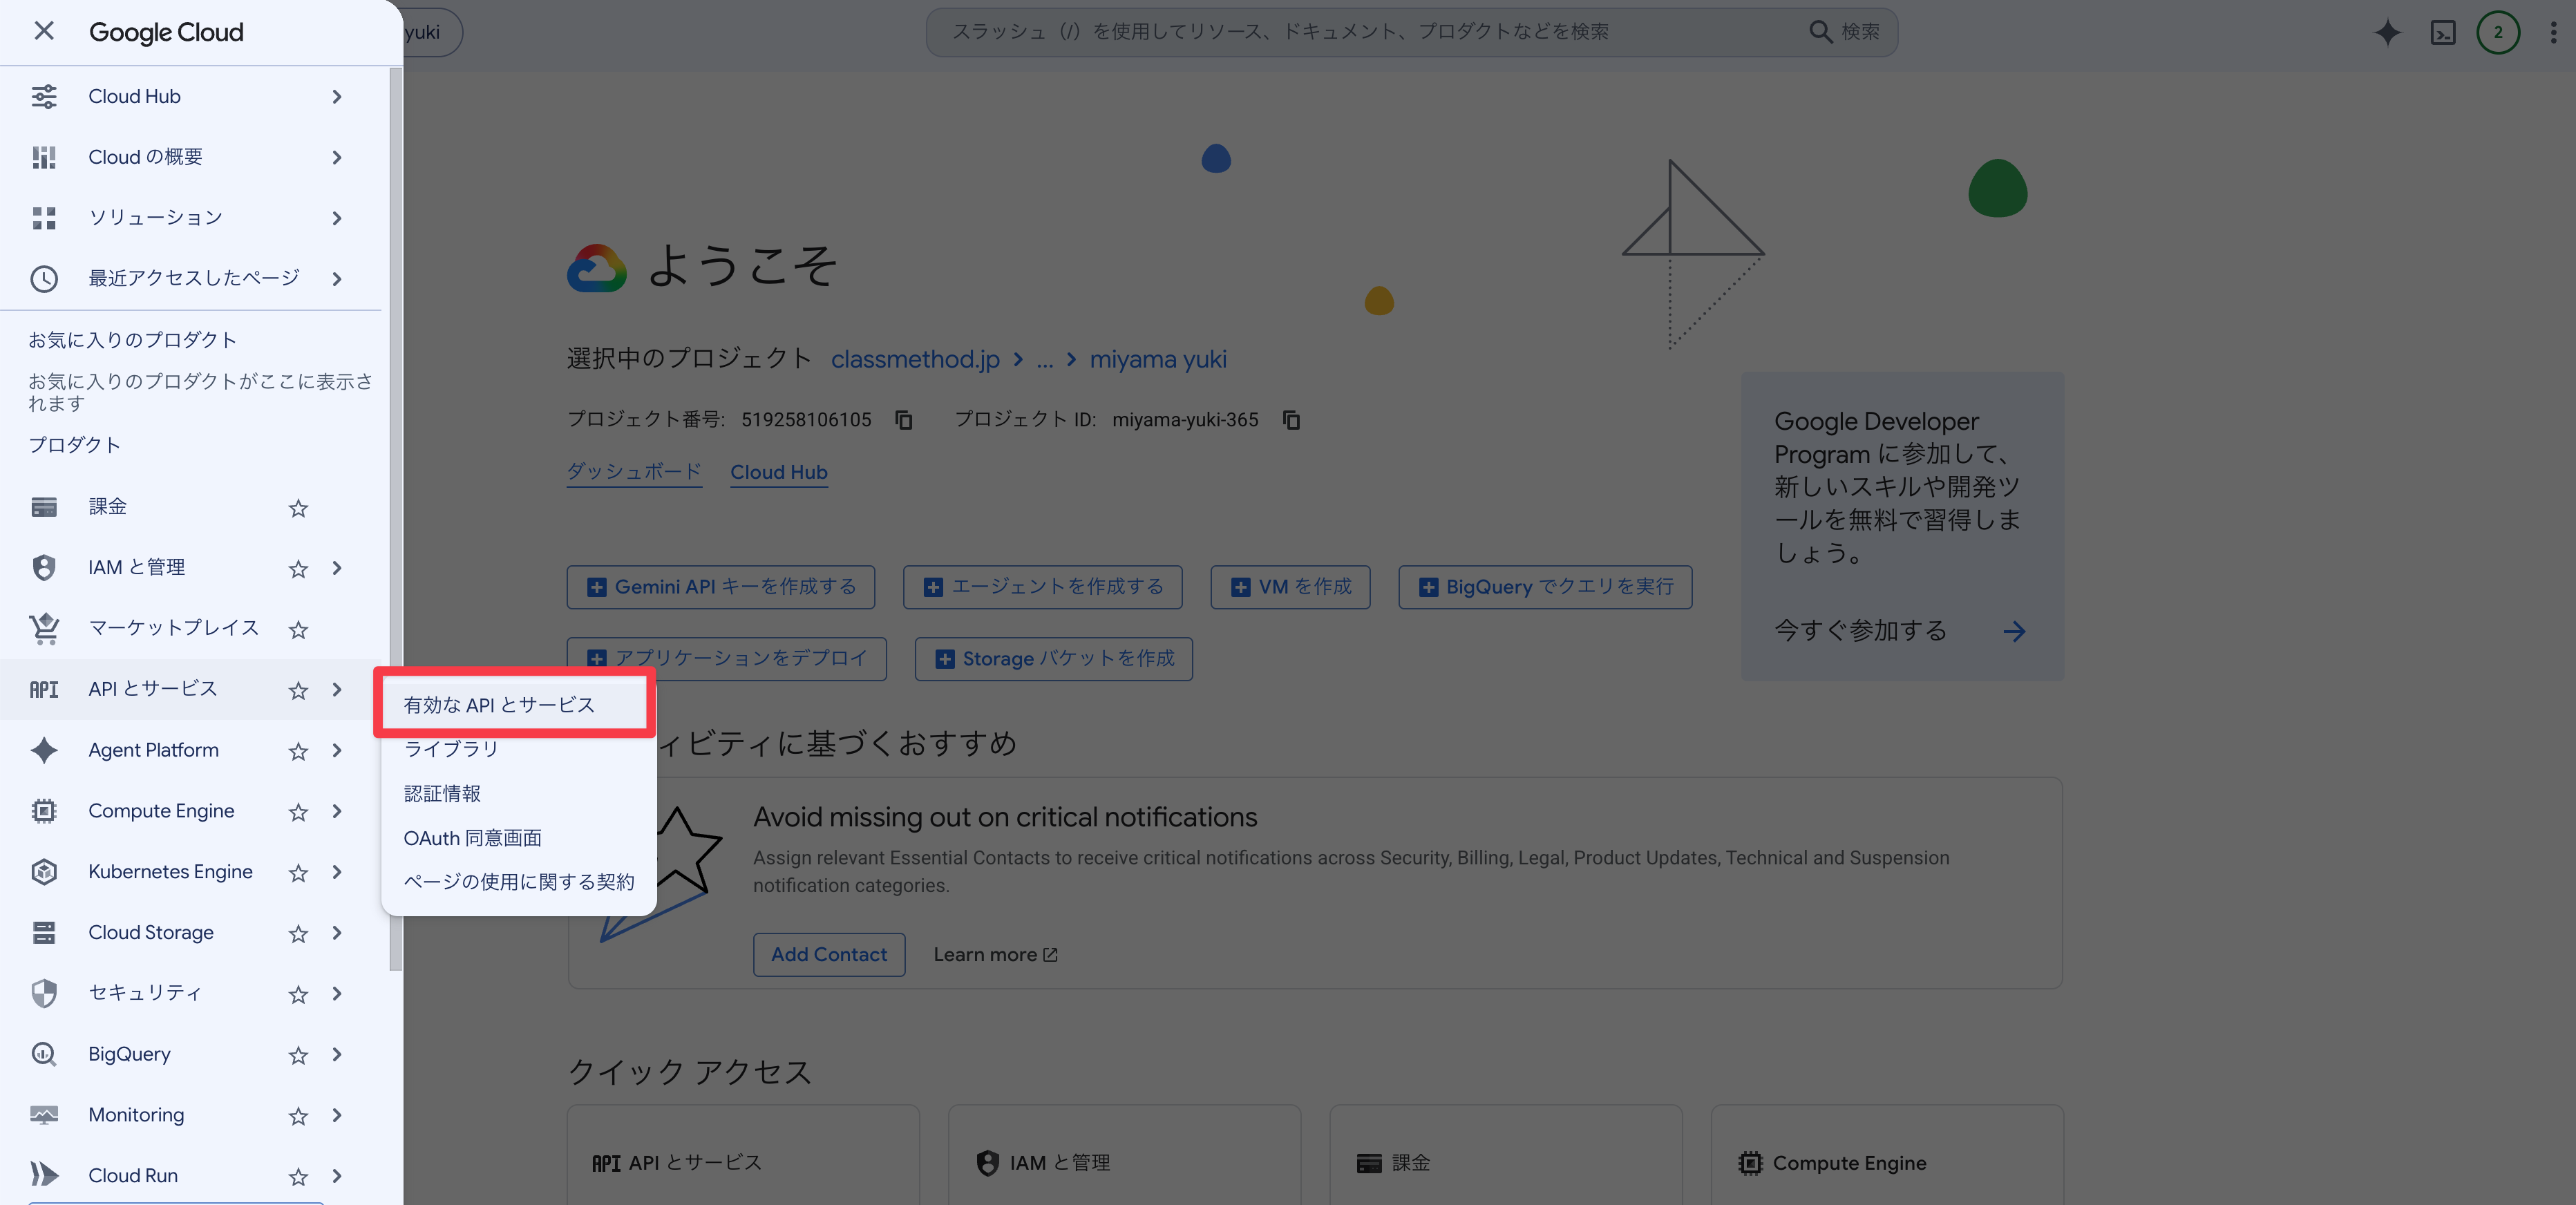Close the navigation menu with X
The height and width of the screenshot is (1205, 2576).
pyautogui.click(x=43, y=31)
